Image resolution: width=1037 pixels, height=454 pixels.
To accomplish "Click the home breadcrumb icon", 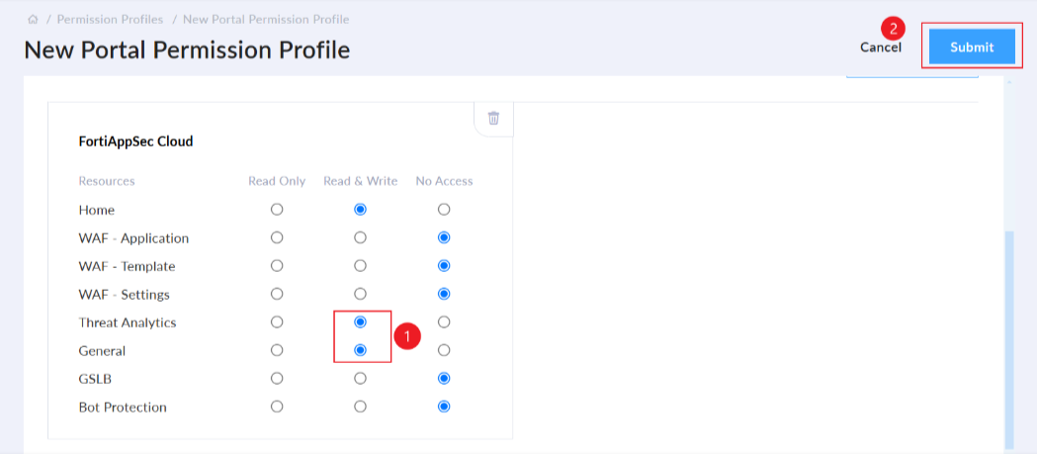I will (x=32, y=19).
